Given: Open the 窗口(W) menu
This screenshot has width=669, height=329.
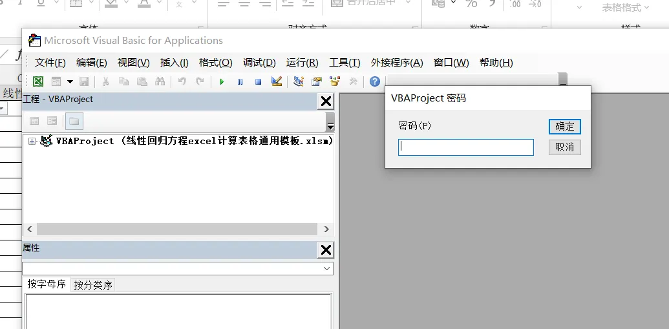Looking at the screenshot, I should tap(451, 63).
